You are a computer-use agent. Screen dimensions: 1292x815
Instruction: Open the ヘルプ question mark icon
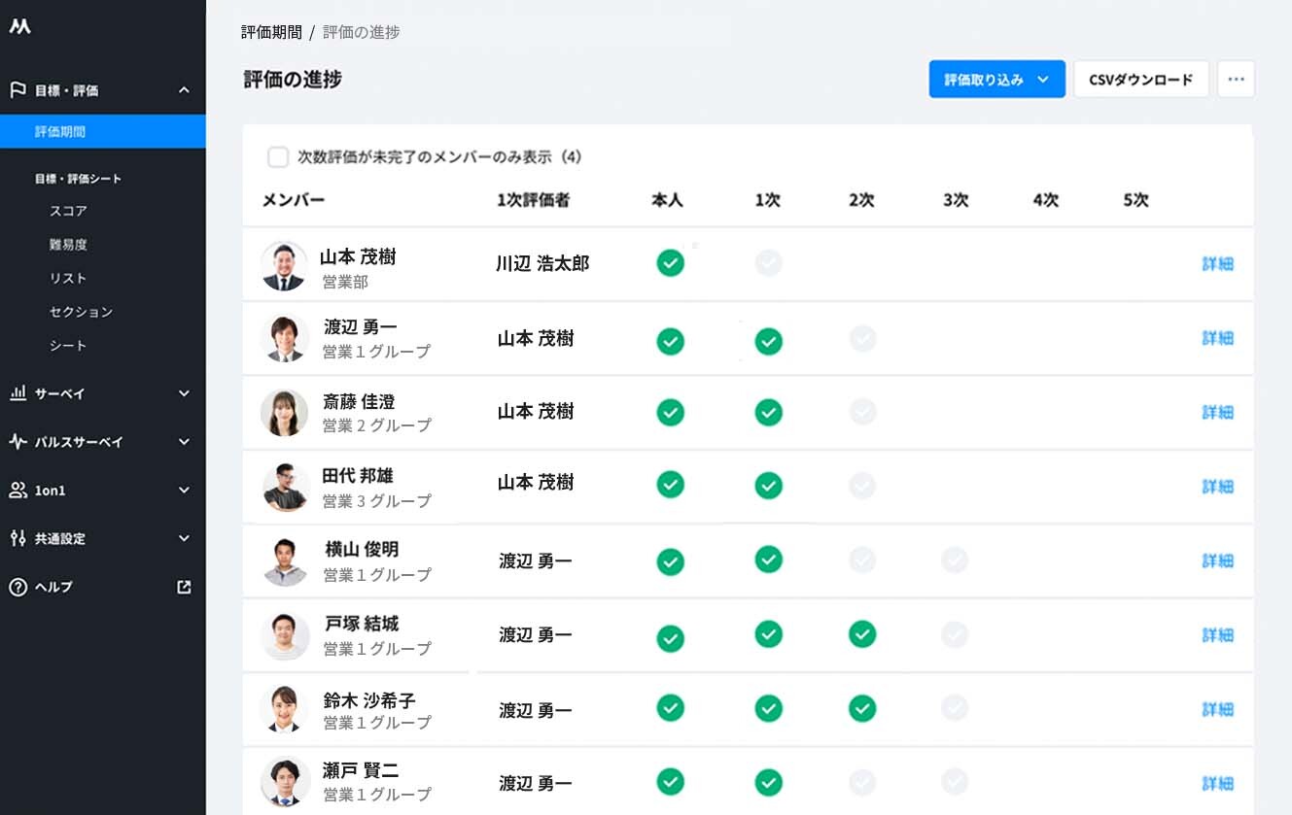(x=17, y=587)
